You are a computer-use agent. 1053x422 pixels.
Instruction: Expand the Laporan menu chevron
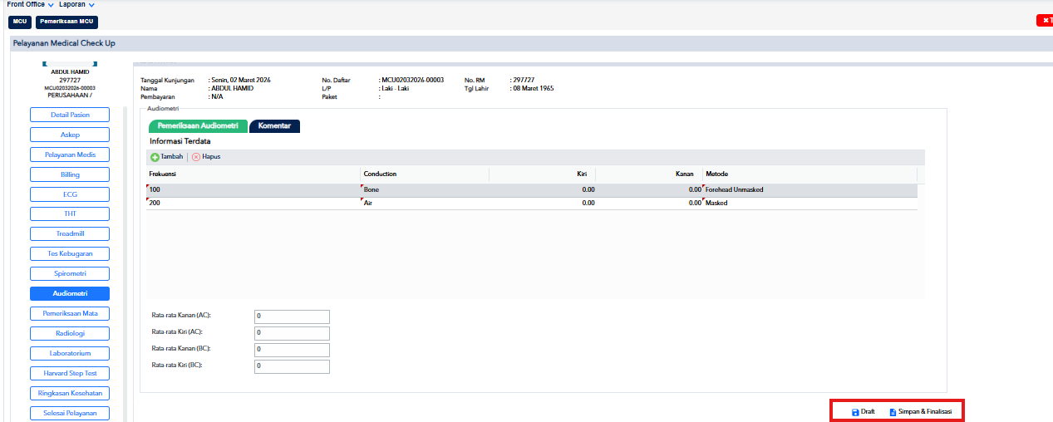[x=91, y=5]
